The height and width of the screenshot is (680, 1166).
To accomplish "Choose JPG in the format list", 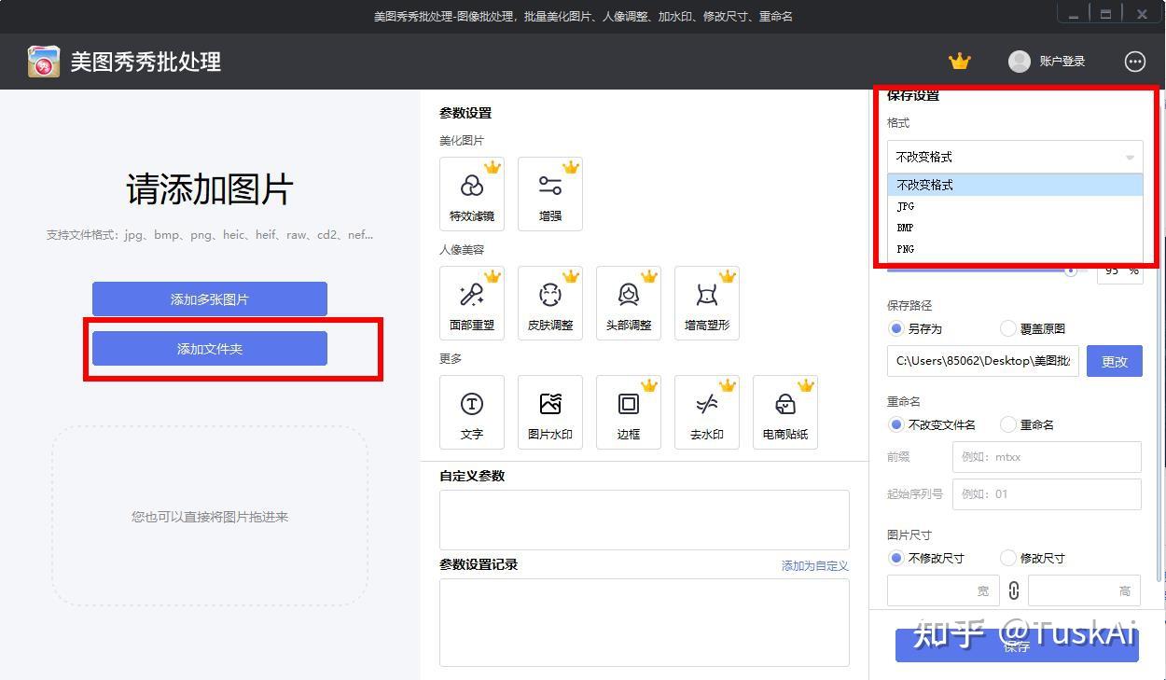I will pos(1015,206).
